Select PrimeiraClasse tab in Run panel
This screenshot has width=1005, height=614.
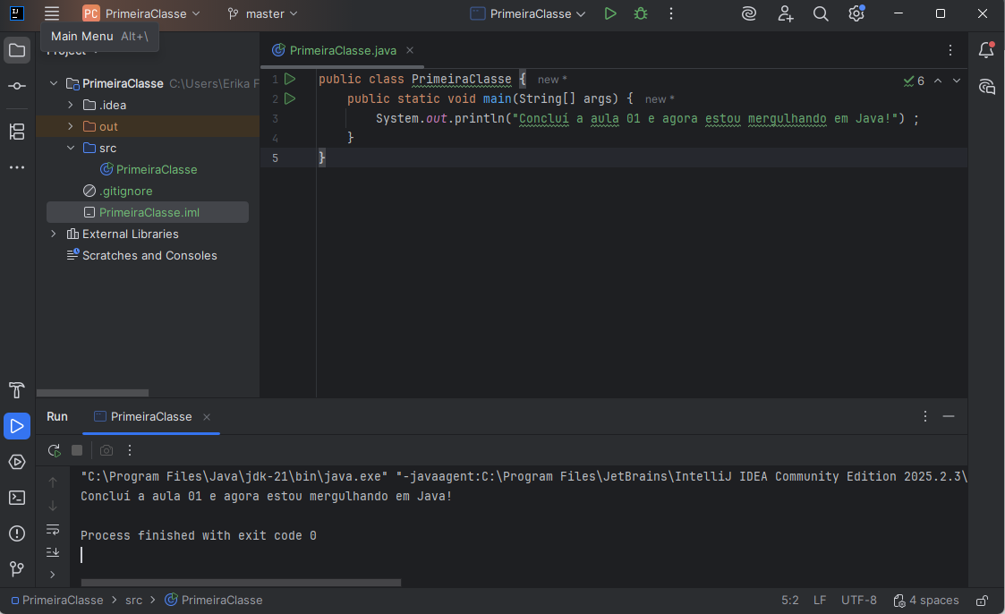tap(150, 416)
